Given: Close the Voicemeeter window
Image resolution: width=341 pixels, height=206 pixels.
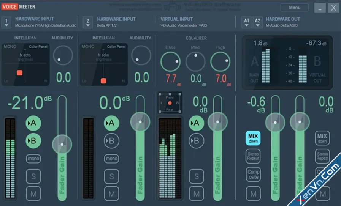Looking at the screenshot, I should click(x=333, y=8).
